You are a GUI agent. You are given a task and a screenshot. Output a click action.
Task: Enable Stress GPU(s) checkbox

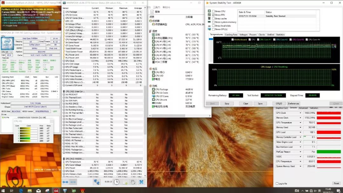213,29
